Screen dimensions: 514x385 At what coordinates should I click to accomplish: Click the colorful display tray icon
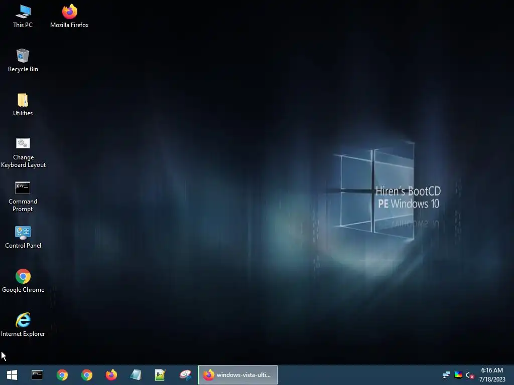coord(458,375)
